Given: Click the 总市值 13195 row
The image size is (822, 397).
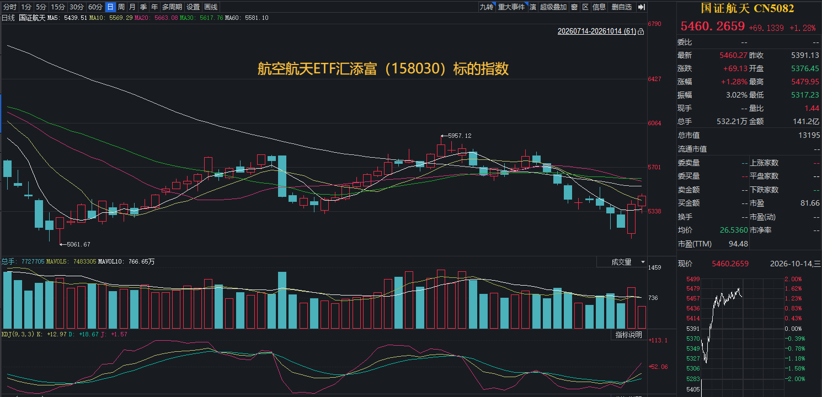Looking at the screenshot, I should coord(749,135).
